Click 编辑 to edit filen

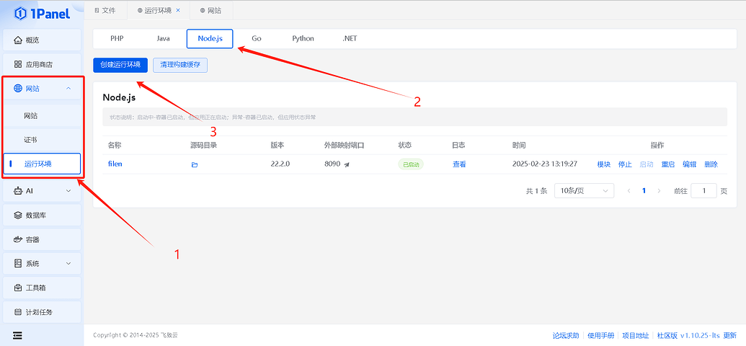[x=689, y=164]
